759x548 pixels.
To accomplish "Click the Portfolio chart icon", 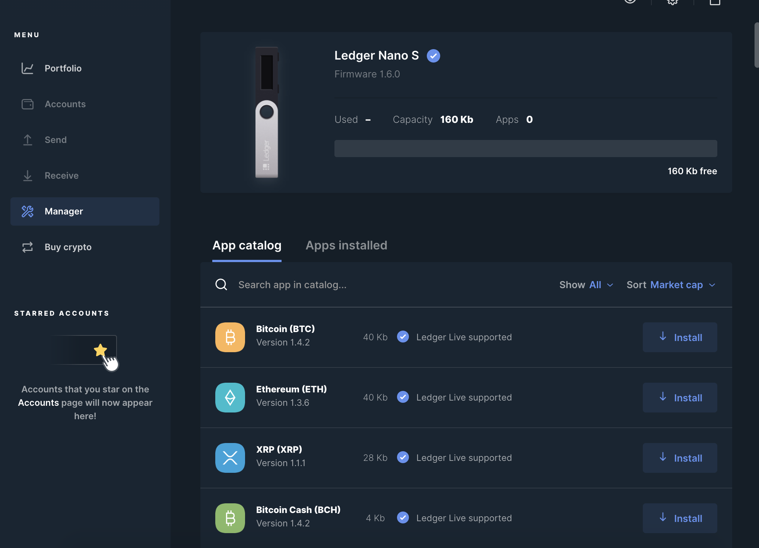I will pos(28,68).
